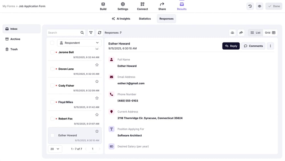Open the Statistics tab
The height and width of the screenshot is (161, 285).
(x=145, y=19)
